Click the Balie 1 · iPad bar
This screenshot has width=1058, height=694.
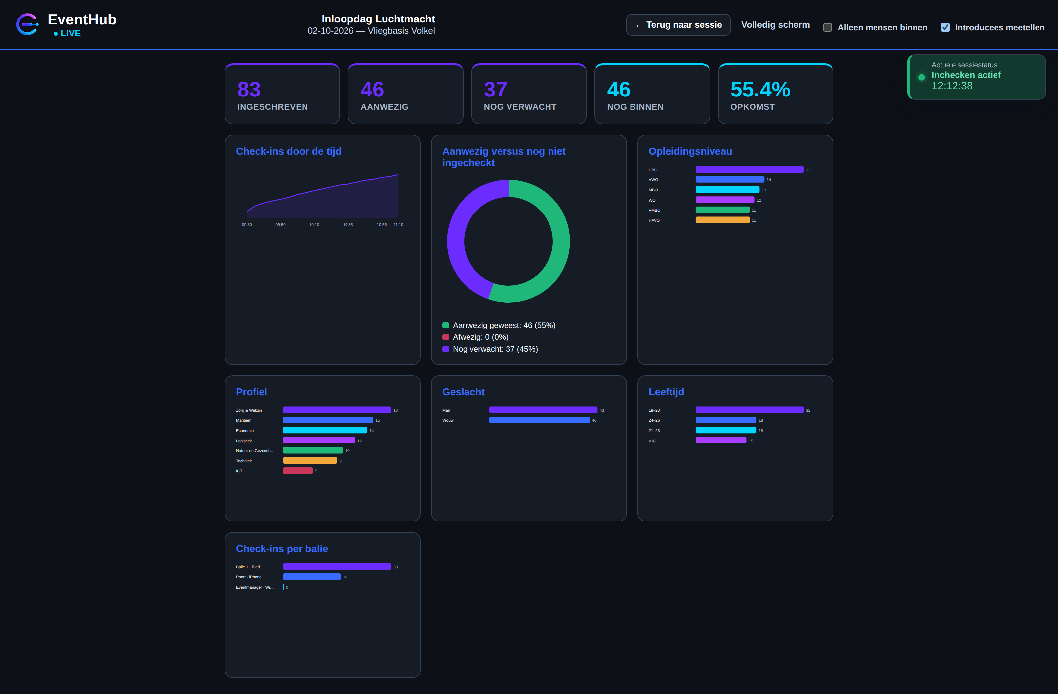click(x=337, y=566)
